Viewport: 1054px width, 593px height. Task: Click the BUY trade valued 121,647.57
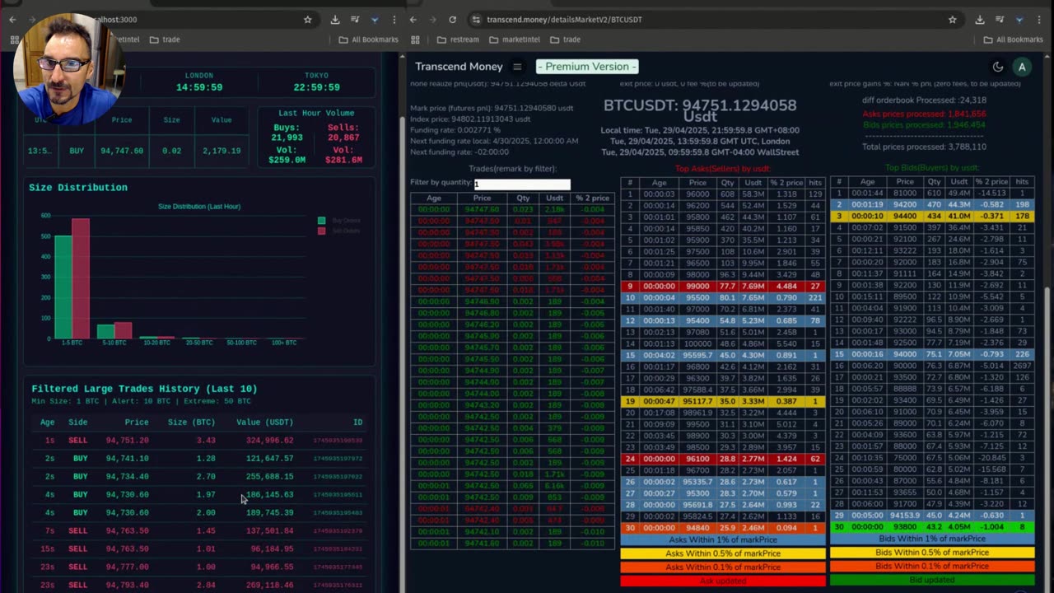pyautogui.click(x=198, y=459)
